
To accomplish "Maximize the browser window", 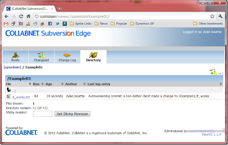I will point(210,3).
